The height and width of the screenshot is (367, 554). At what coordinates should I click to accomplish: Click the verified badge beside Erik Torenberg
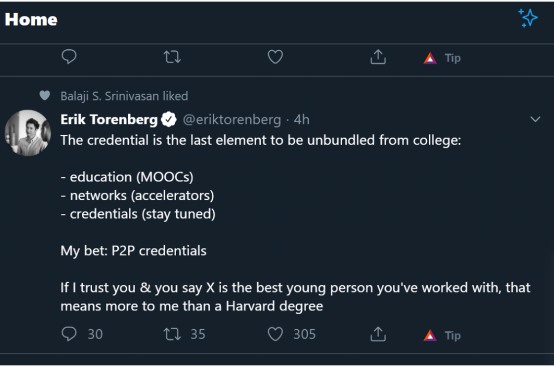pos(168,120)
